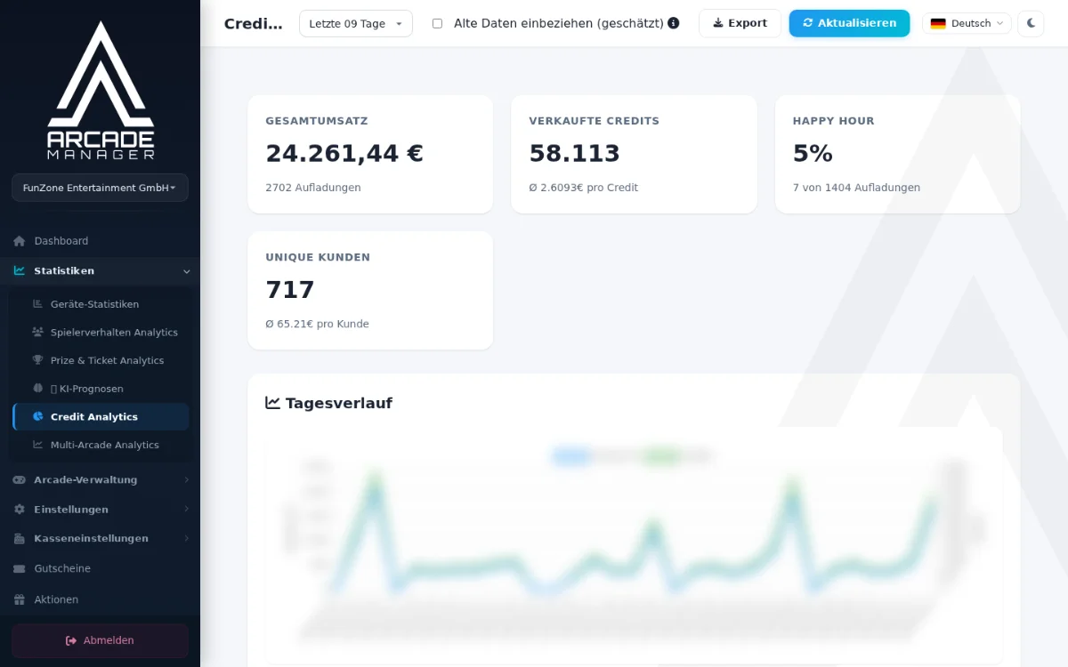Open the FunZone Entertainment GmbH selector
The height and width of the screenshot is (667, 1068).
(x=100, y=188)
